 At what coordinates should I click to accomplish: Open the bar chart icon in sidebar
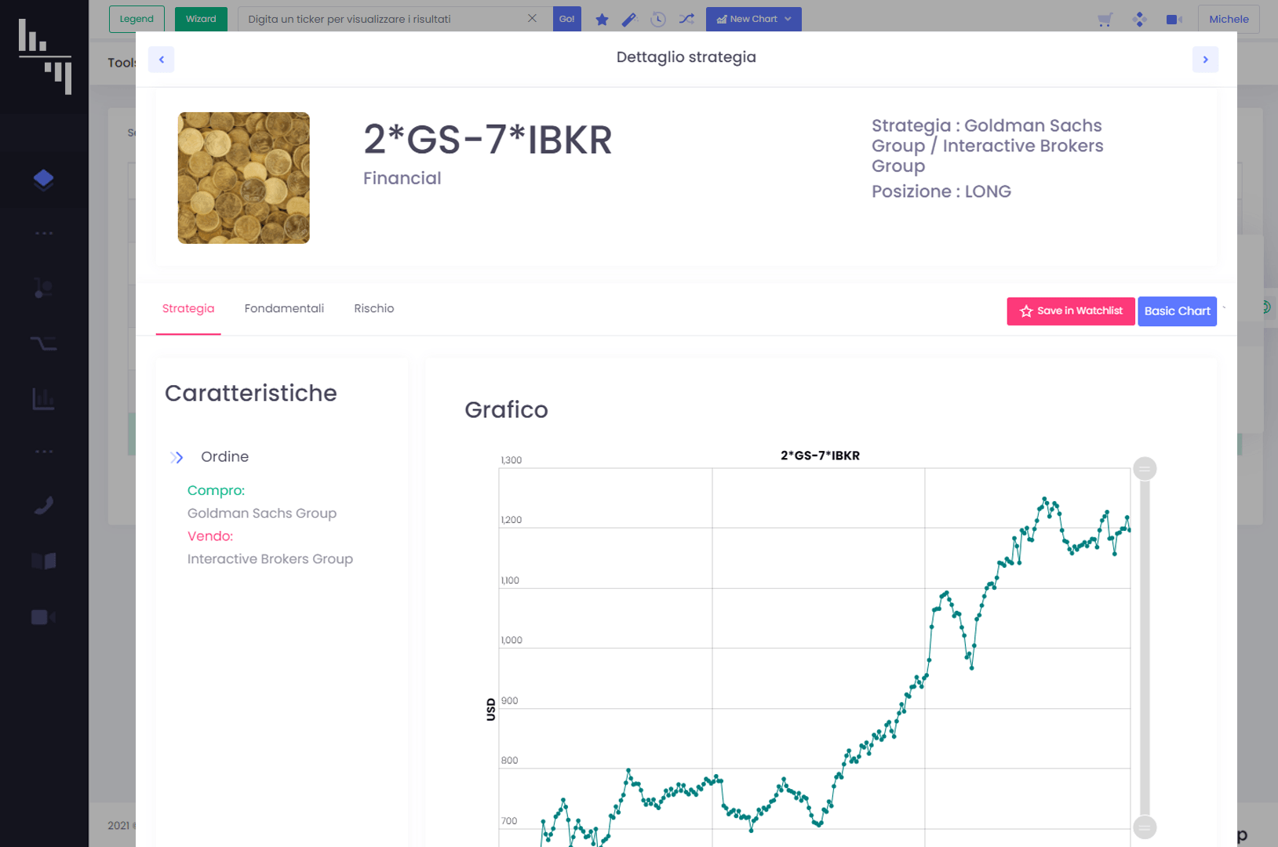tap(44, 398)
